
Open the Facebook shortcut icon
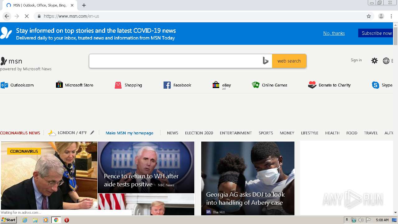[x=167, y=85]
